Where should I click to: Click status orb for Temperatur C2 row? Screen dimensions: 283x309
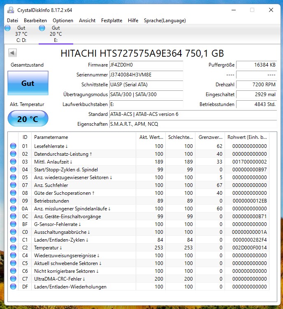click(13, 247)
